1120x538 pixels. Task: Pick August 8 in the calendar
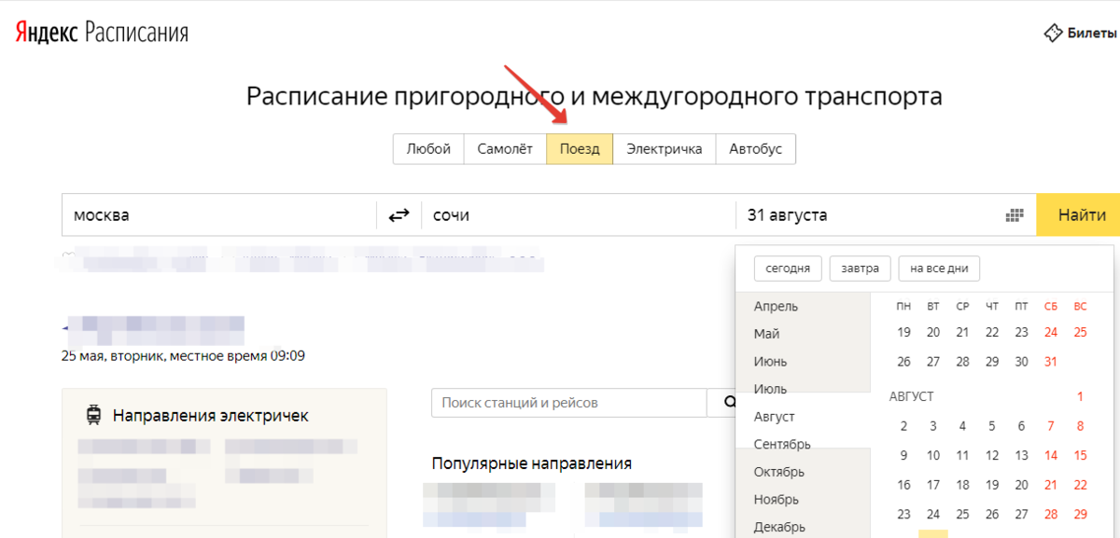tap(1081, 426)
